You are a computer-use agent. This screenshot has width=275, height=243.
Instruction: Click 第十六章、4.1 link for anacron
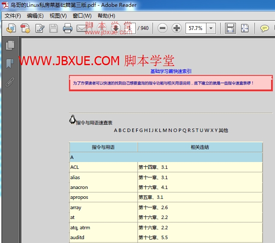(153, 187)
